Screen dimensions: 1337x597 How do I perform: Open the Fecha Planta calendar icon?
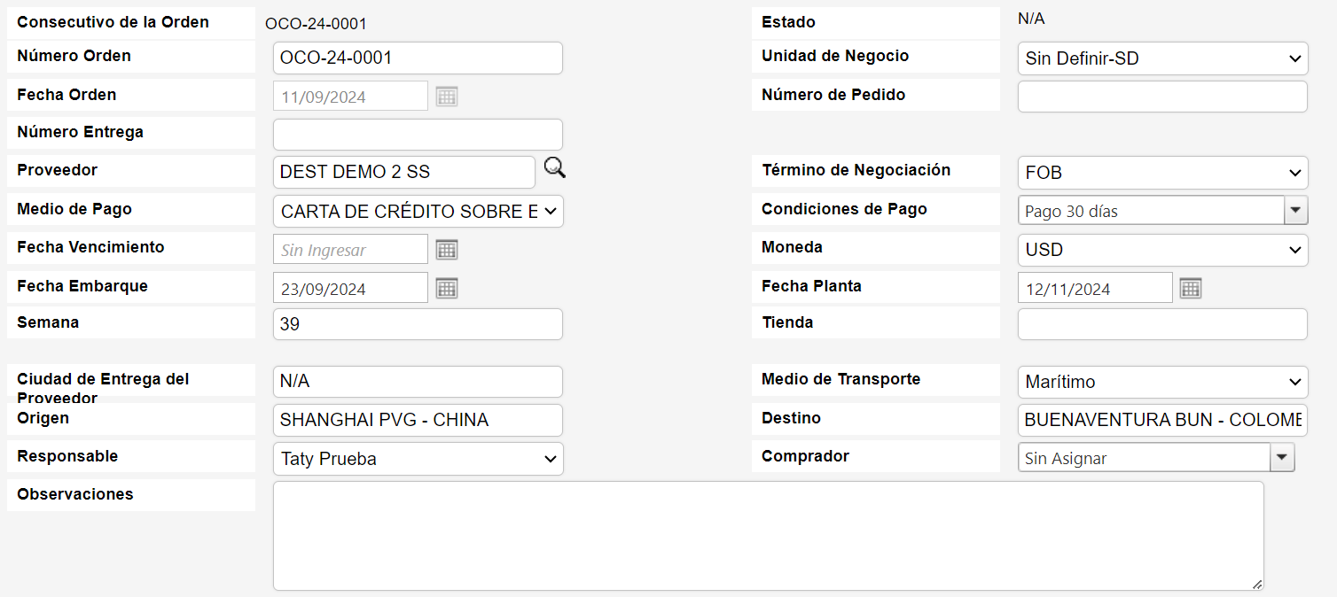coord(1191,288)
